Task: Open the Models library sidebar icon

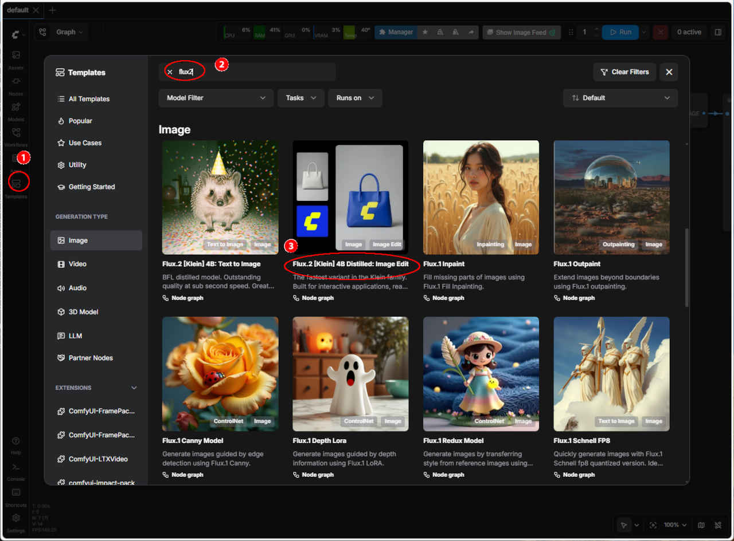Action: coord(16,107)
